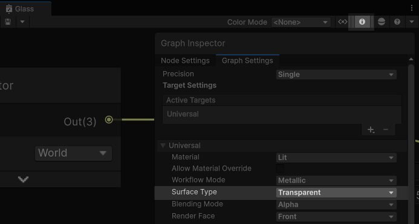The image size is (419, 224).
Task: Enable the Allow Material Override checkbox
Action: click(280, 169)
